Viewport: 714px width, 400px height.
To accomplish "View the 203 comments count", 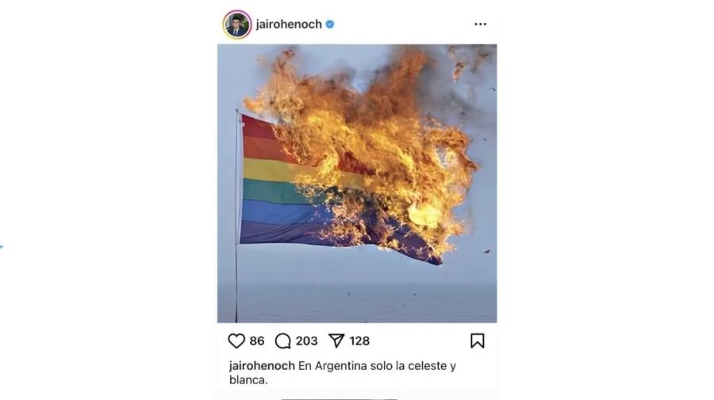I will click(306, 341).
